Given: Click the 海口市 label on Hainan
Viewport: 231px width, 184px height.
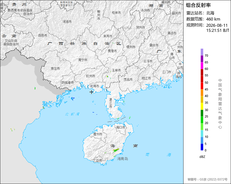Looking at the screenshot, I should pyautogui.click(x=120, y=127).
